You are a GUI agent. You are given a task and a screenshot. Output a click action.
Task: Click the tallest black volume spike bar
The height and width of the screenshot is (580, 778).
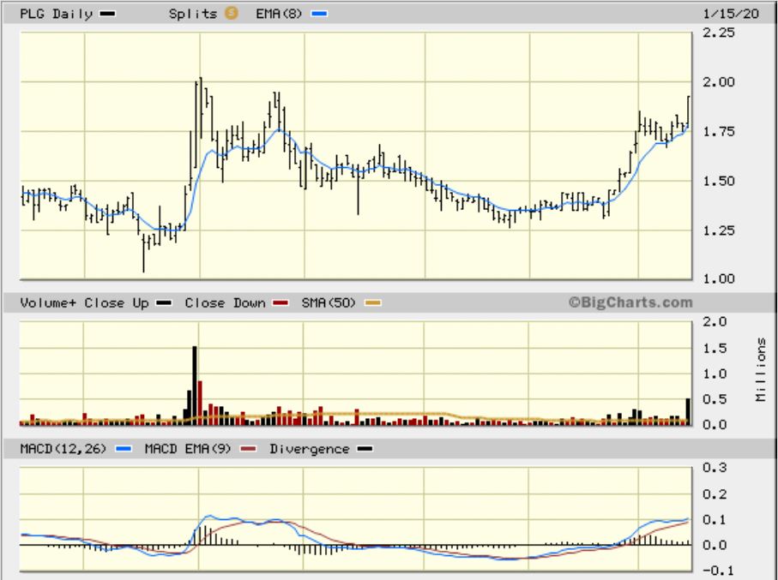pos(195,384)
